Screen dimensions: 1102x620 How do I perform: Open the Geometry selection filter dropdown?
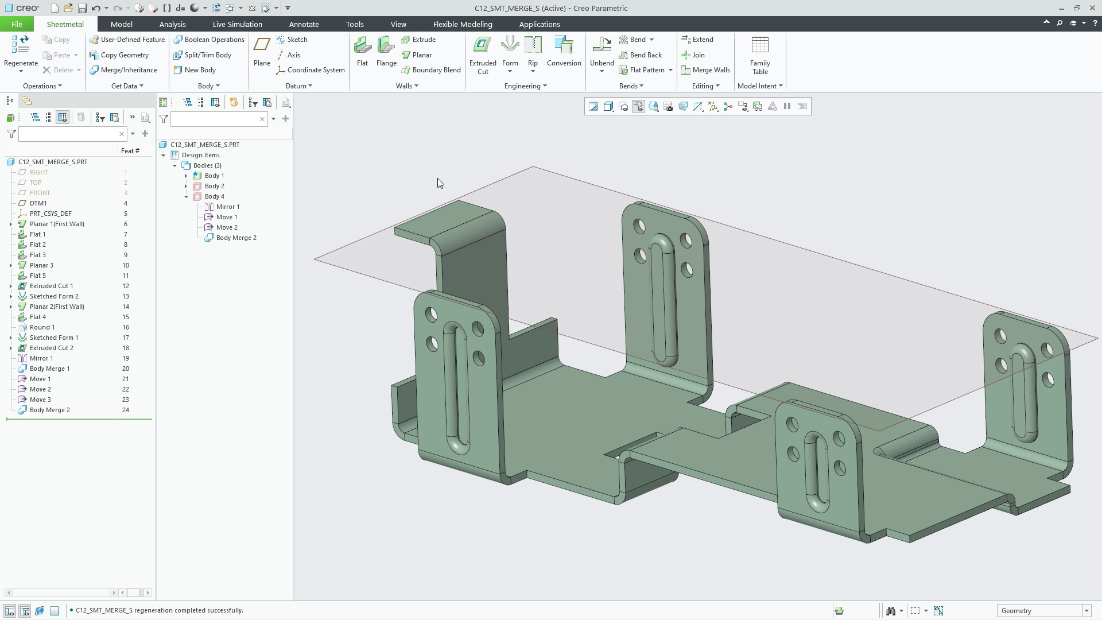(1087, 611)
